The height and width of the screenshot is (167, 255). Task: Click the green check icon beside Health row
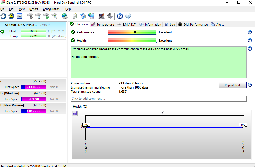[x=73, y=40]
